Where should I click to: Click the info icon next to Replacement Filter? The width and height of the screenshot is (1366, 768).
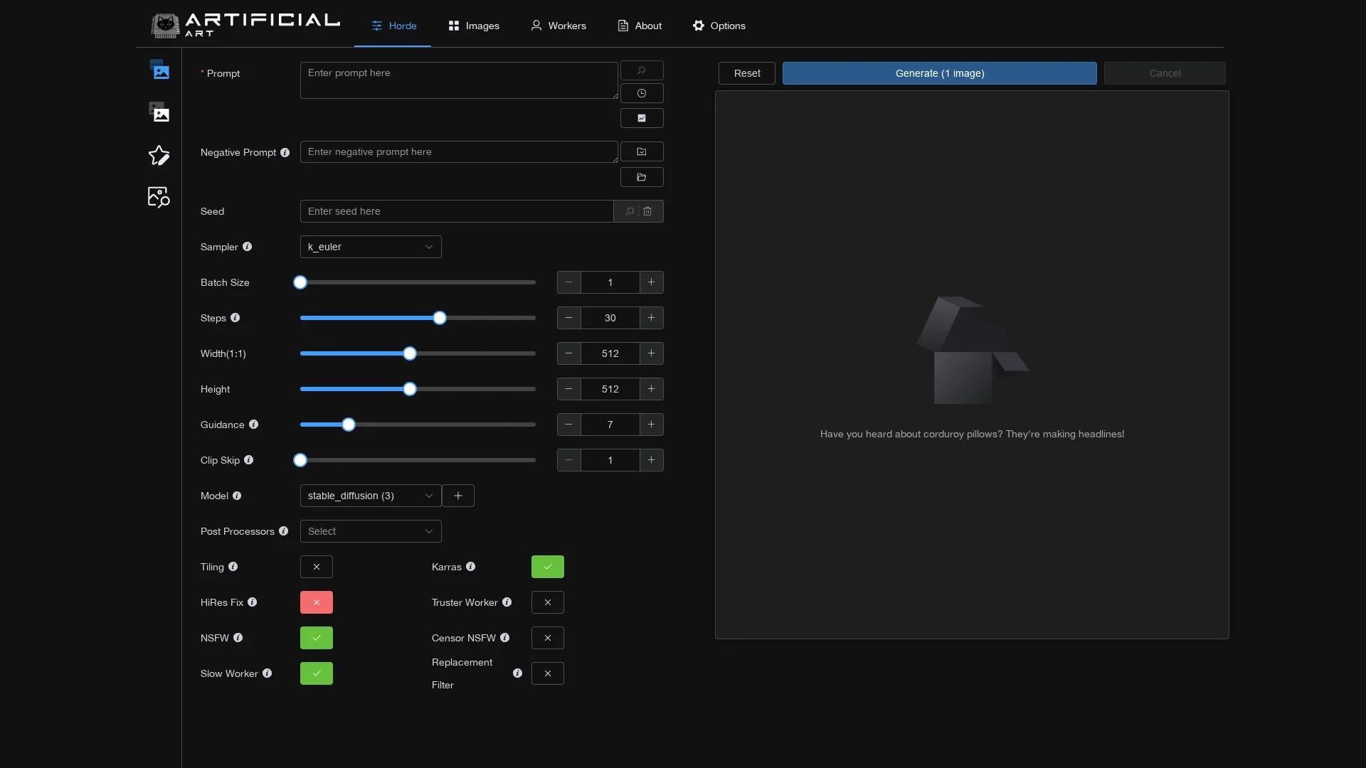tap(518, 673)
